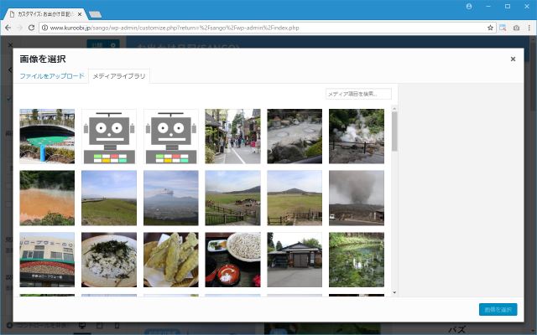The width and height of the screenshot is (537, 335).
Task: Select the first robot icon thumbnail
Action: [x=109, y=137]
